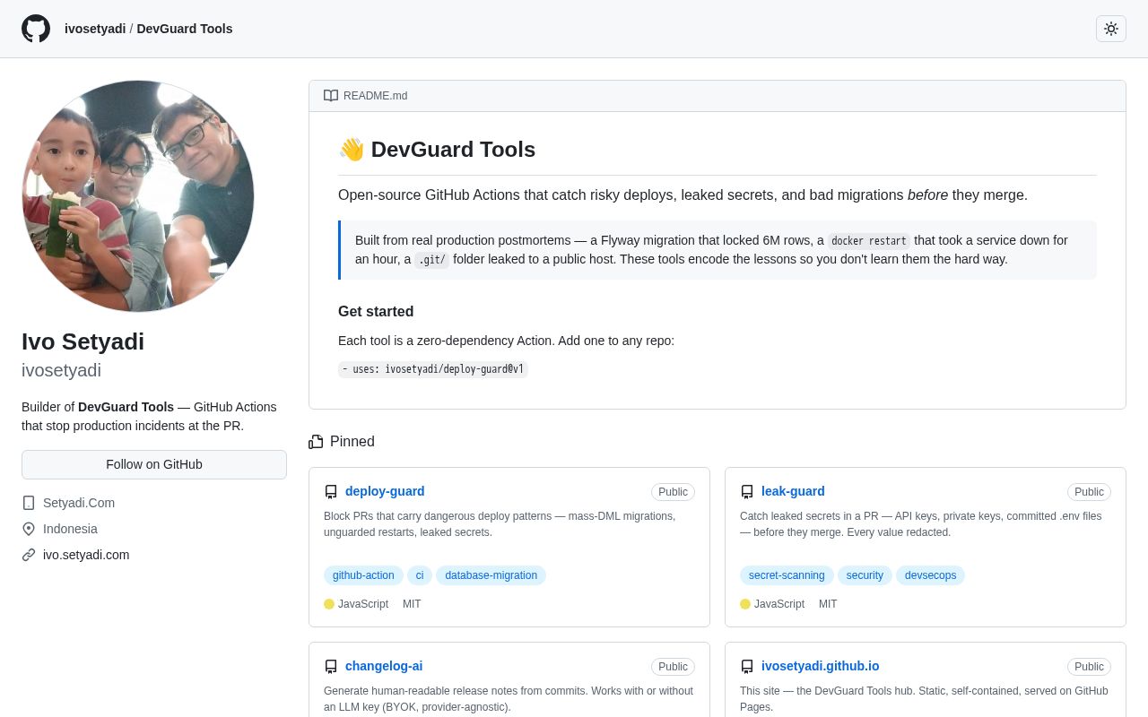Click the Pinned section pin icon
1148x717 pixels.
click(316, 442)
